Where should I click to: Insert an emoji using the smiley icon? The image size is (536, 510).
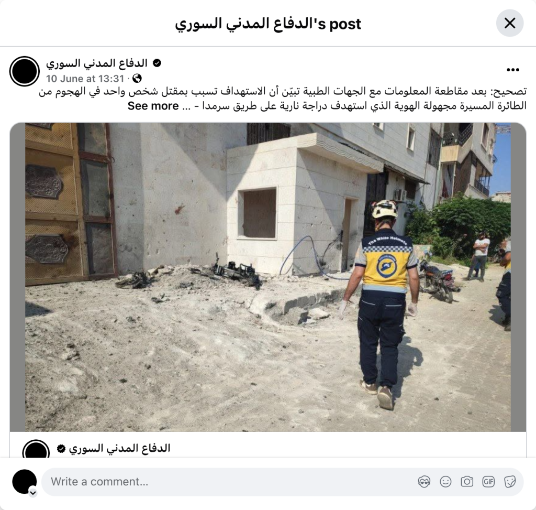point(445,482)
